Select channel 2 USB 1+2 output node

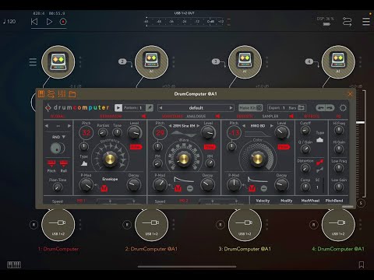pyautogui.click(x=151, y=225)
